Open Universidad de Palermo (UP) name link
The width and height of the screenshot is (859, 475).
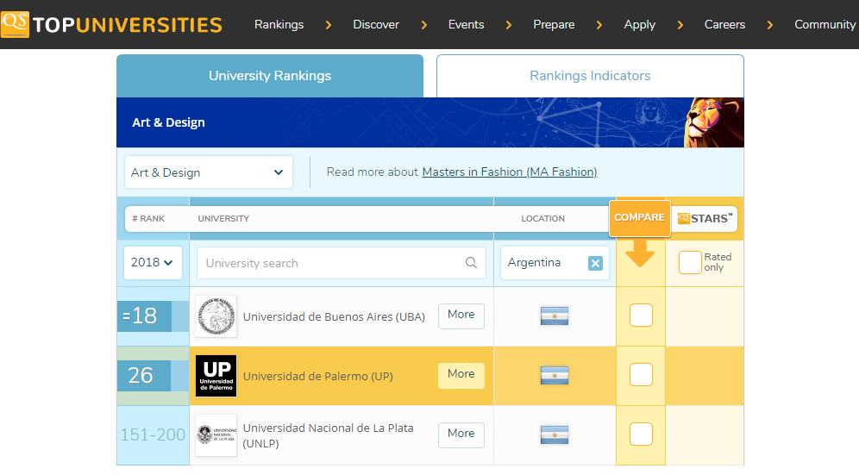click(x=317, y=377)
